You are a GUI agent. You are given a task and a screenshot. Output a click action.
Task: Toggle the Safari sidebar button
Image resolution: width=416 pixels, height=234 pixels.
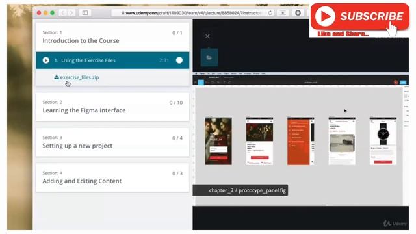(x=85, y=13)
